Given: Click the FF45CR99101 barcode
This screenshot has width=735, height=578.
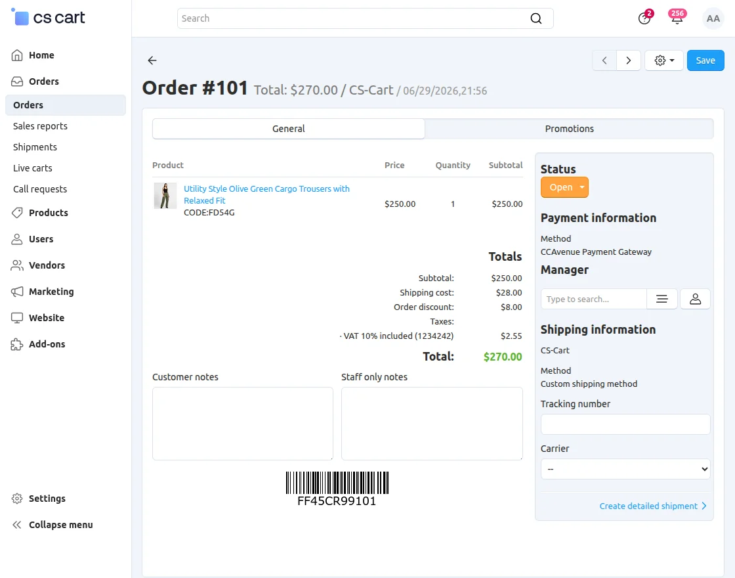Looking at the screenshot, I should [337, 489].
